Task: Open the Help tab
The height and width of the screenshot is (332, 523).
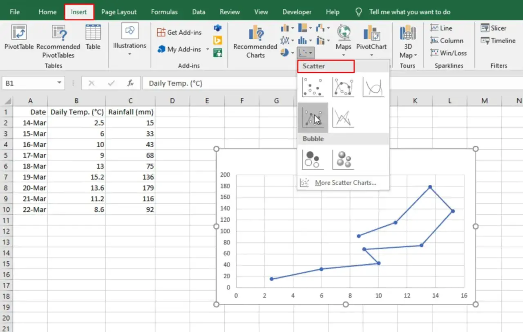Action: point(333,12)
